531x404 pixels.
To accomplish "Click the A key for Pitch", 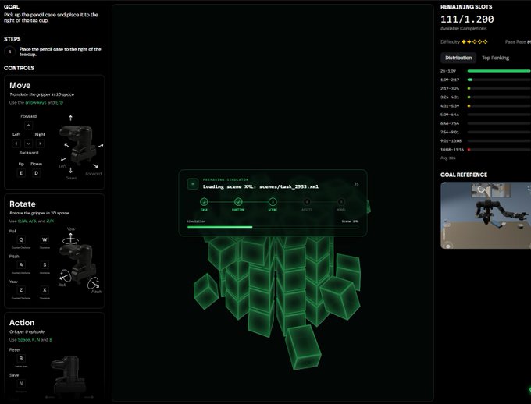I will coord(21,264).
